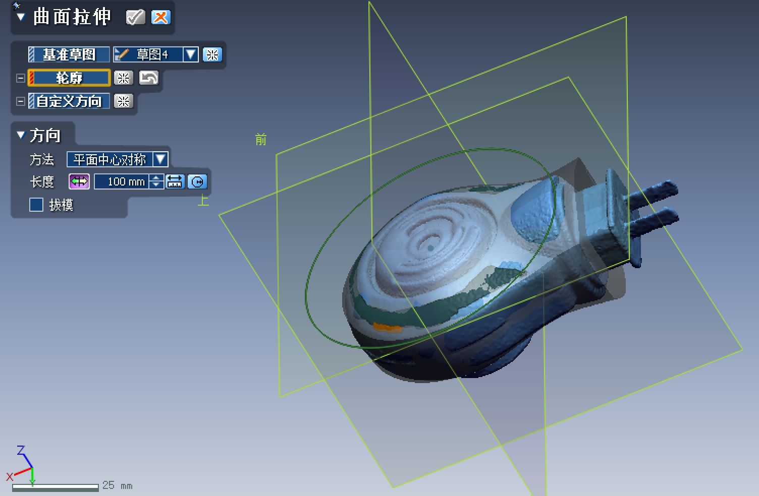This screenshot has height=496, width=759.
Task: Toggle the pin icon above the 曲面拉伸 title
Action: point(16,6)
